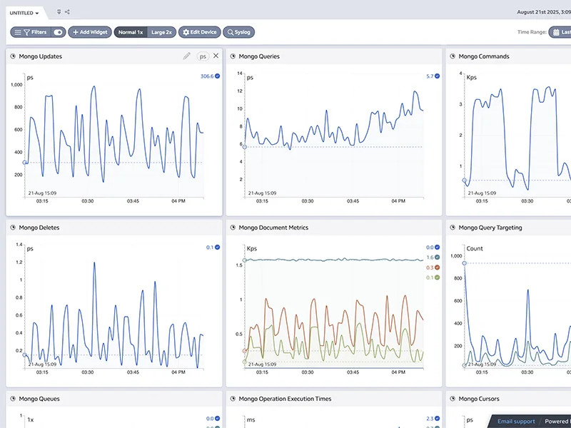
Task: Click Mongo Operation Execution Times title
Action: 285,399
